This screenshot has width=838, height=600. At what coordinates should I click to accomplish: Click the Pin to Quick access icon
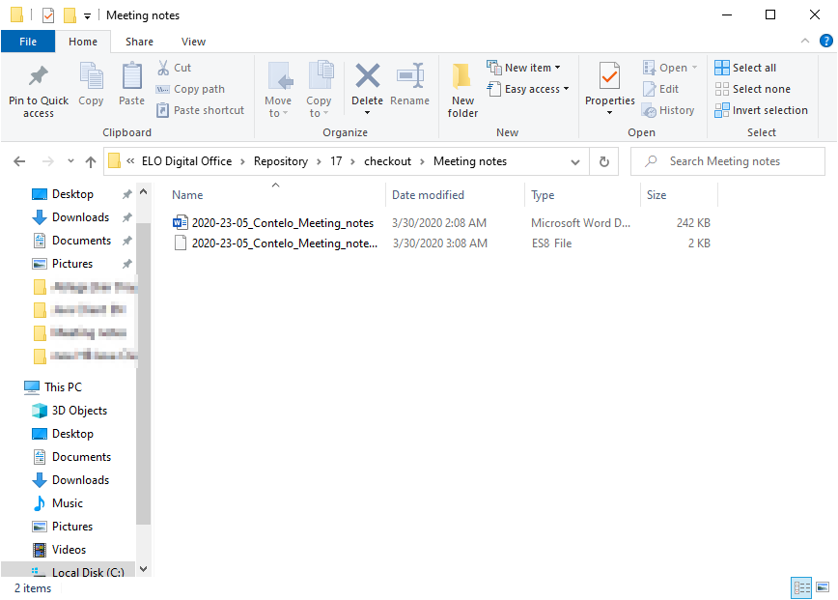pyautogui.click(x=38, y=77)
